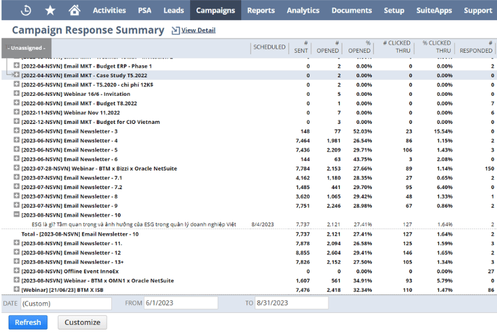Viewport: 497px width, 333px height.
Task: Open the PSA menu
Action: point(145,11)
